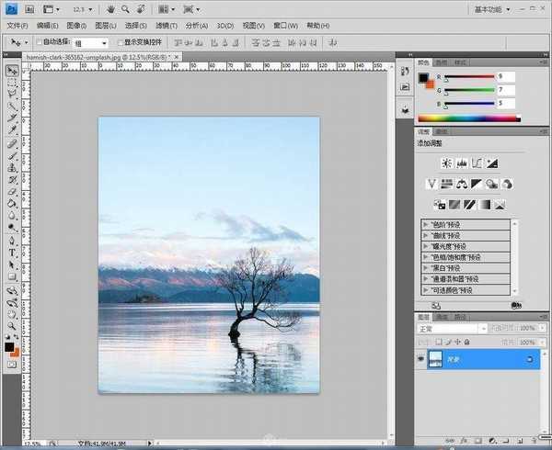Check the 显示变换控件 option
This screenshot has height=450, width=552.
pyautogui.click(x=118, y=42)
